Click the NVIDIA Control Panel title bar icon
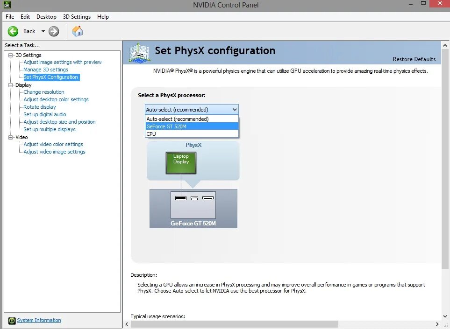 (x=7, y=5)
